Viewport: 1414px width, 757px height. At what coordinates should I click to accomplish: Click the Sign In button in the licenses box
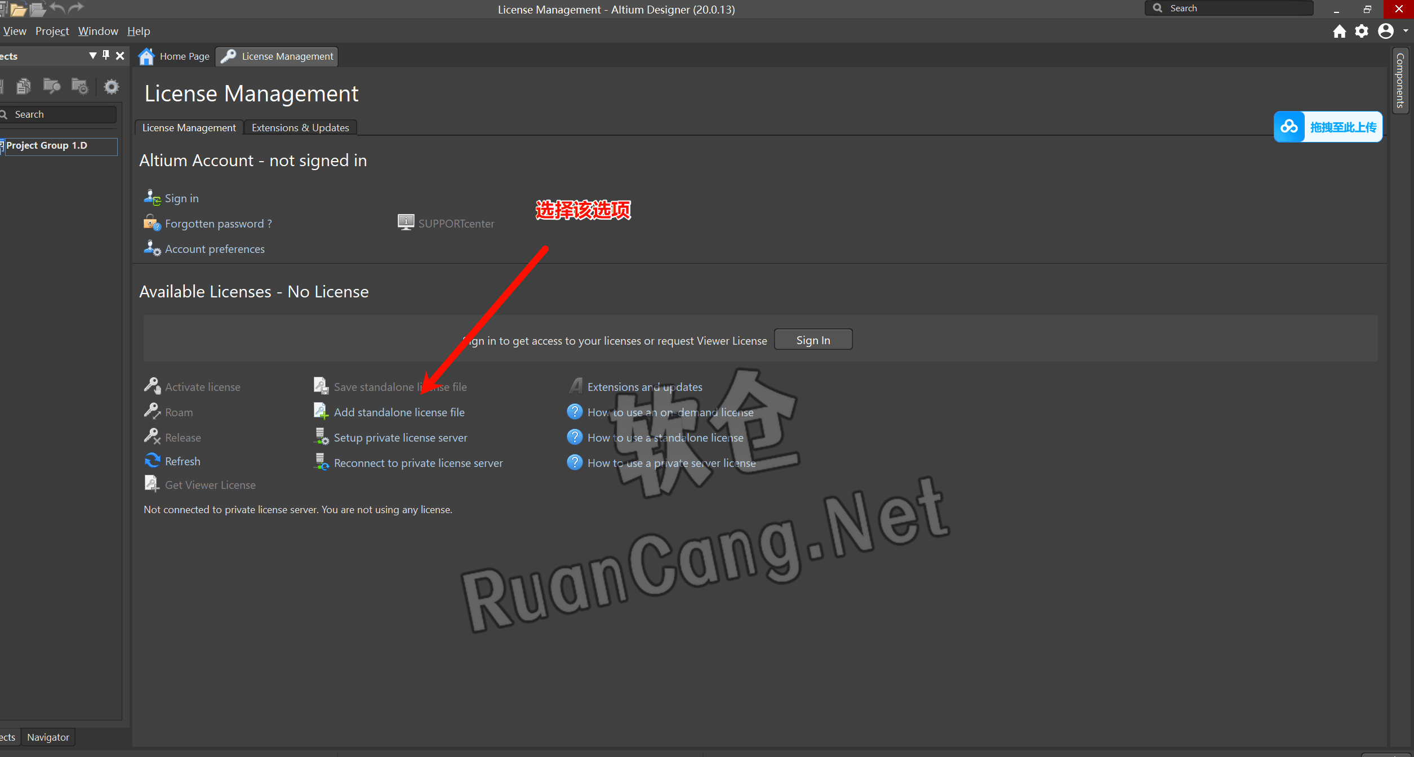pyautogui.click(x=813, y=340)
